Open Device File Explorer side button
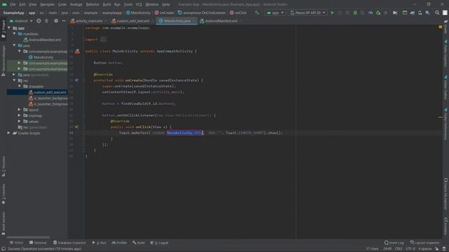 [x=445, y=195]
